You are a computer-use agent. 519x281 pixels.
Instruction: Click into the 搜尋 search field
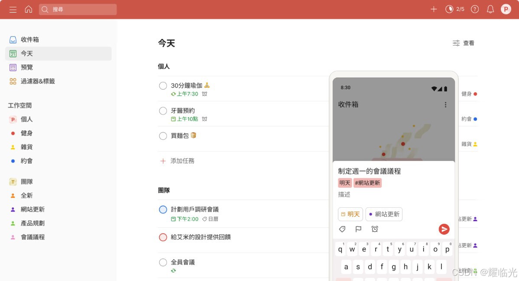(78, 9)
